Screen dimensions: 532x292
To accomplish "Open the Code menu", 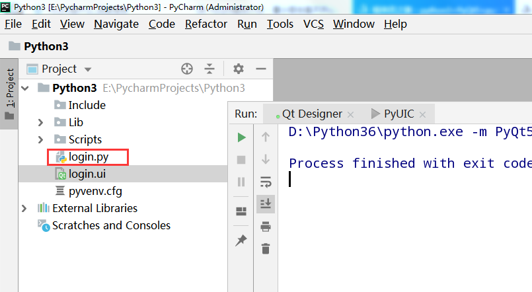I will tap(162, 24).
